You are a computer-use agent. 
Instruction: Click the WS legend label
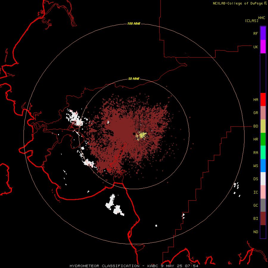(255, 166)
